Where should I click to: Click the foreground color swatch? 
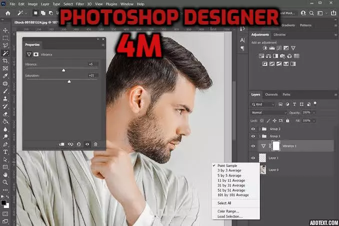click(x=3, y=203)
